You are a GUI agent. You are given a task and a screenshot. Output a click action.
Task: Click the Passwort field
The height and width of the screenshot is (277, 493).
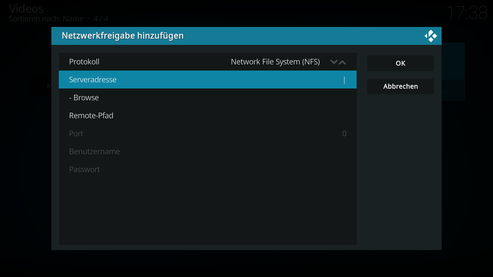208,169
